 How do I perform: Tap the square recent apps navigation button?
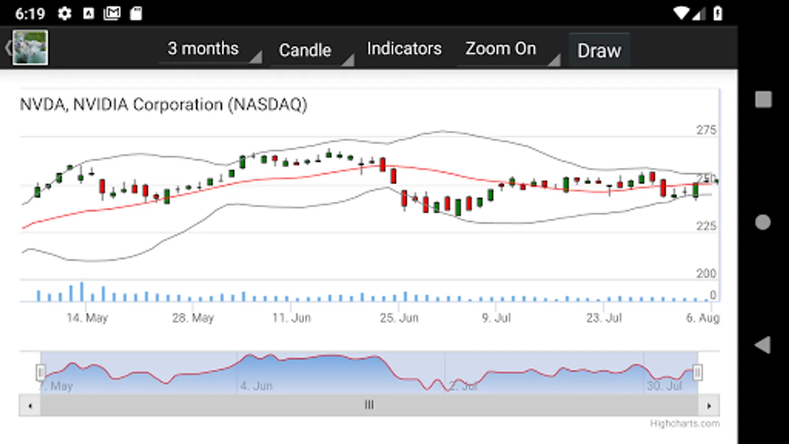pos(763,99)
